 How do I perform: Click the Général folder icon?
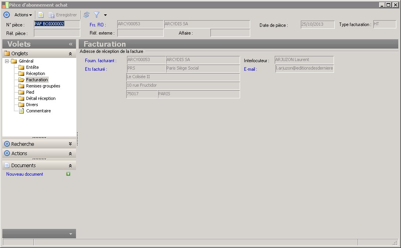(x=14, y=61)
